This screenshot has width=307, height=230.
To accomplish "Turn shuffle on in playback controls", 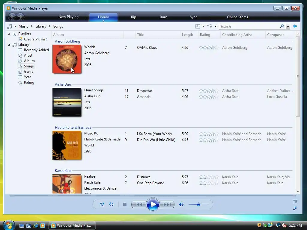I will tap(102, 204).
